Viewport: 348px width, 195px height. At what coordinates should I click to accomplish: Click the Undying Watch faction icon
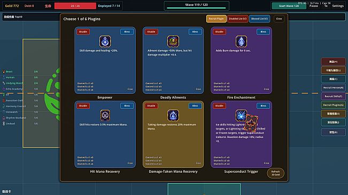(4, 83)
